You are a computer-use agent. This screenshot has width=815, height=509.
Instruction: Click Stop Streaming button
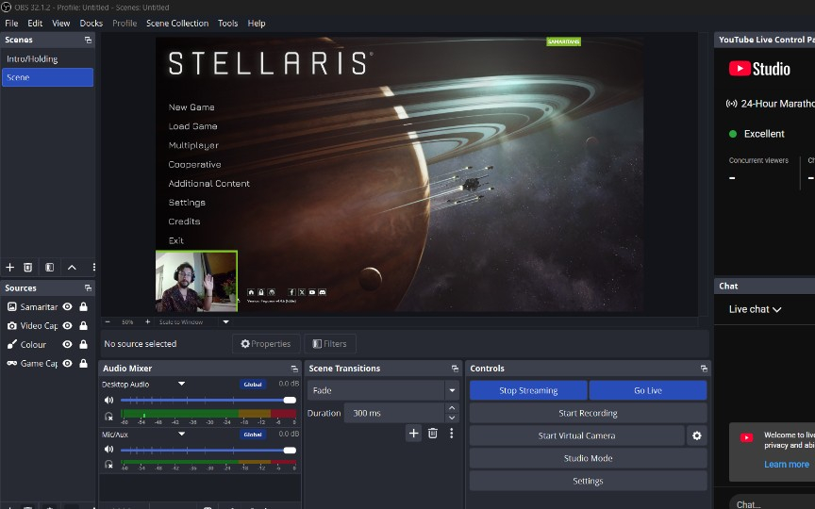[x=528, y=390]
